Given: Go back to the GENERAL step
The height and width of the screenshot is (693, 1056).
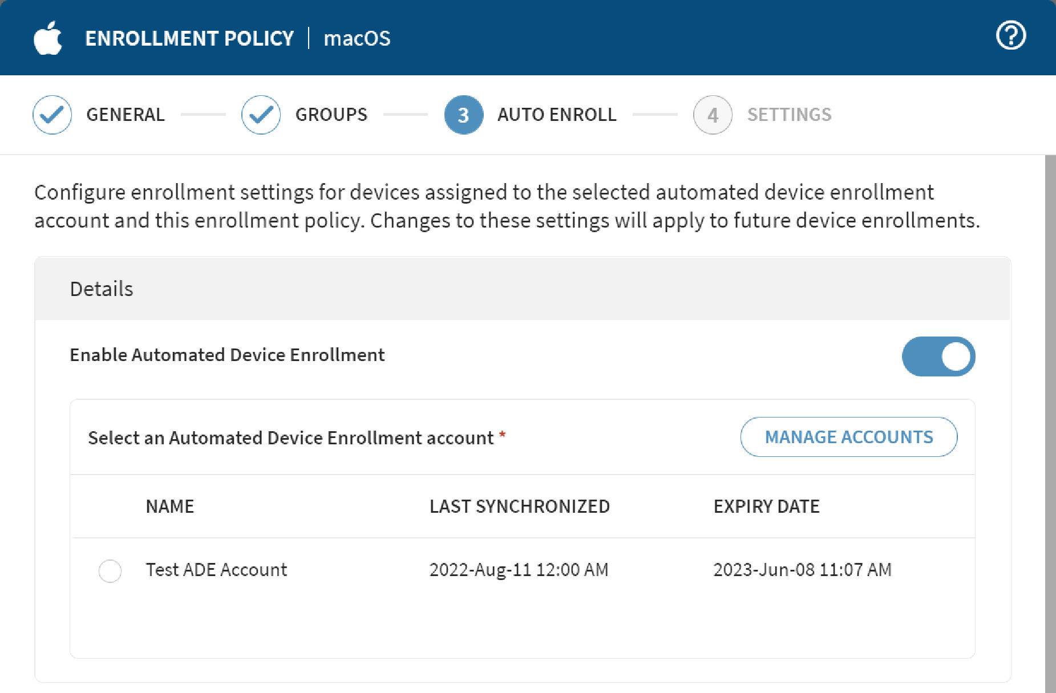Looking at the screenshot, I should click(126, 115).
